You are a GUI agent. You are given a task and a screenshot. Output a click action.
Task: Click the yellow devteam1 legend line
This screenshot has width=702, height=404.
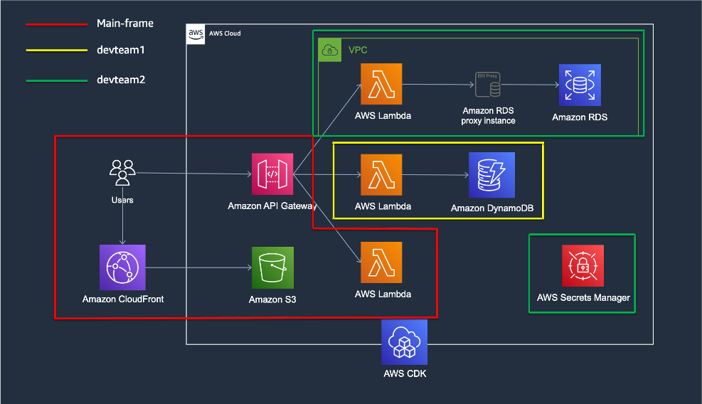tap(56, 51)
